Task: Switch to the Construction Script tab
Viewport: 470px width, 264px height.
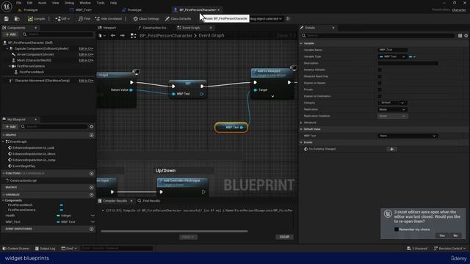Action: (153, 28)
